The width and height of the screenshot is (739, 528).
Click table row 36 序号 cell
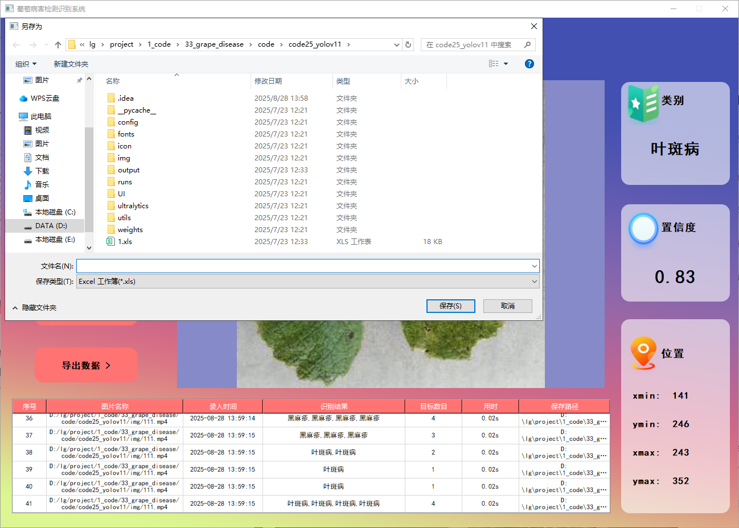click(x=29, y=418)
